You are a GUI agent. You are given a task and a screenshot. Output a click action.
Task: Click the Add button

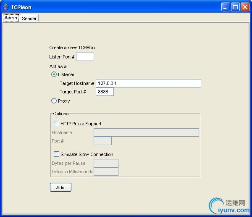[x=60, y=188]
